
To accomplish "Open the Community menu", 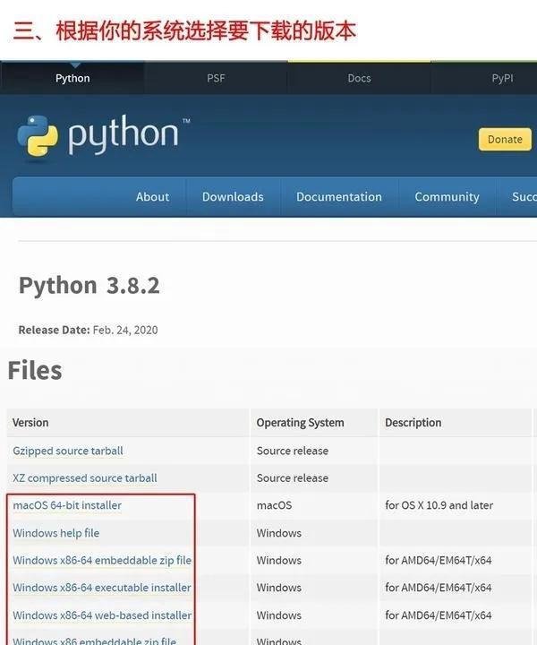I will [447, 196].
